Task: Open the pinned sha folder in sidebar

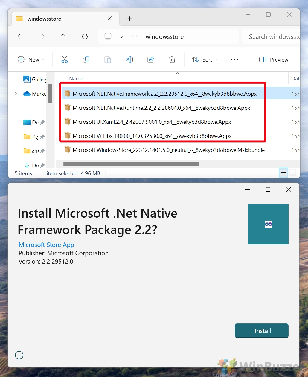Action: 34,151
